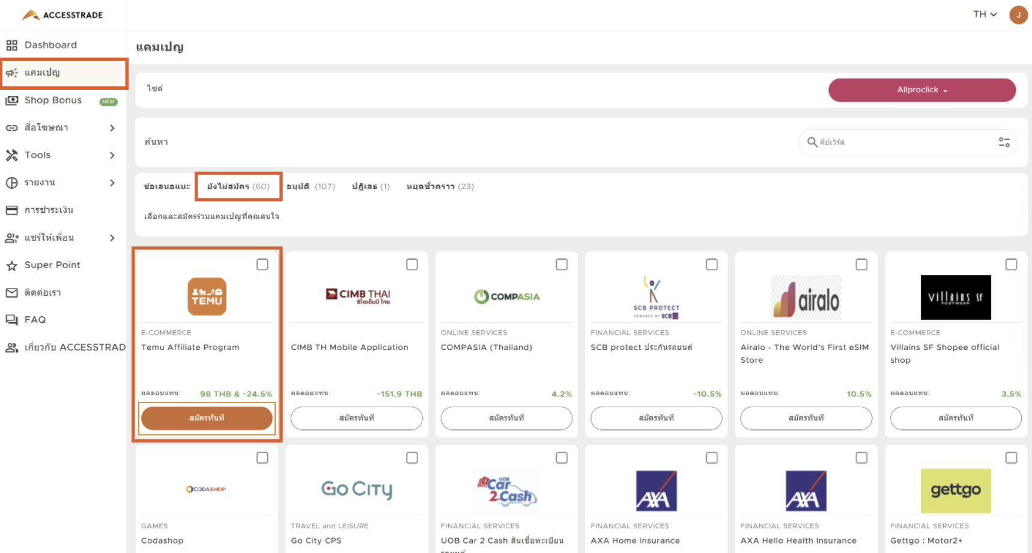Open Dashboard grid icon in sidebar

click(x=12, y=45)
